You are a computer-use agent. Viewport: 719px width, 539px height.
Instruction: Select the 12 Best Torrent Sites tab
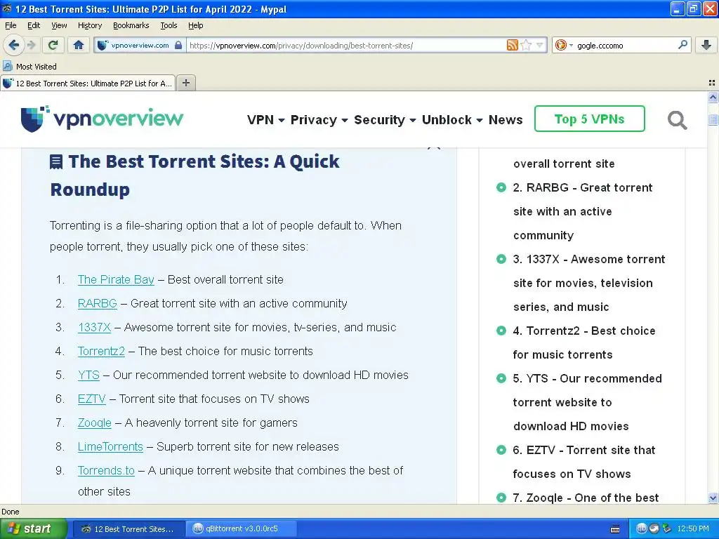(x=88, y=83)
